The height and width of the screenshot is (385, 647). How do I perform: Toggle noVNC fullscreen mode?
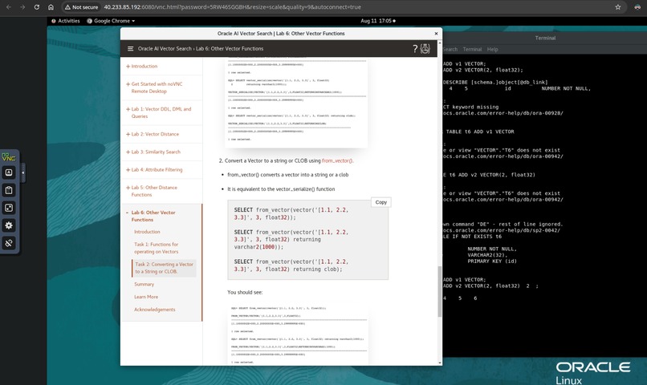pyautogui.click(x=9, y=208)
